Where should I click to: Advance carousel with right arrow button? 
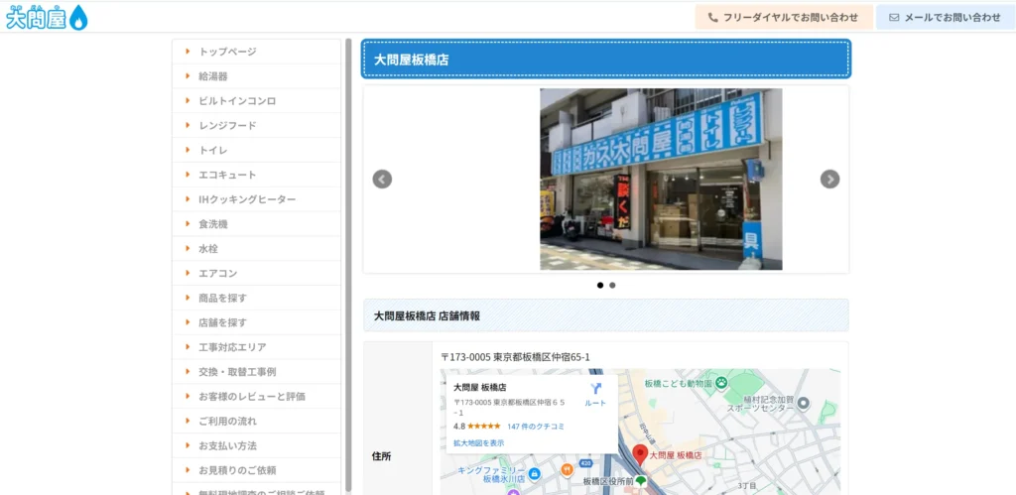829,180
